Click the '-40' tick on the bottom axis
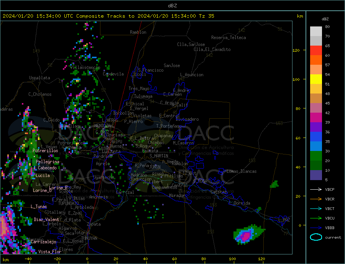The image size is (345, 264). (28, 259)
